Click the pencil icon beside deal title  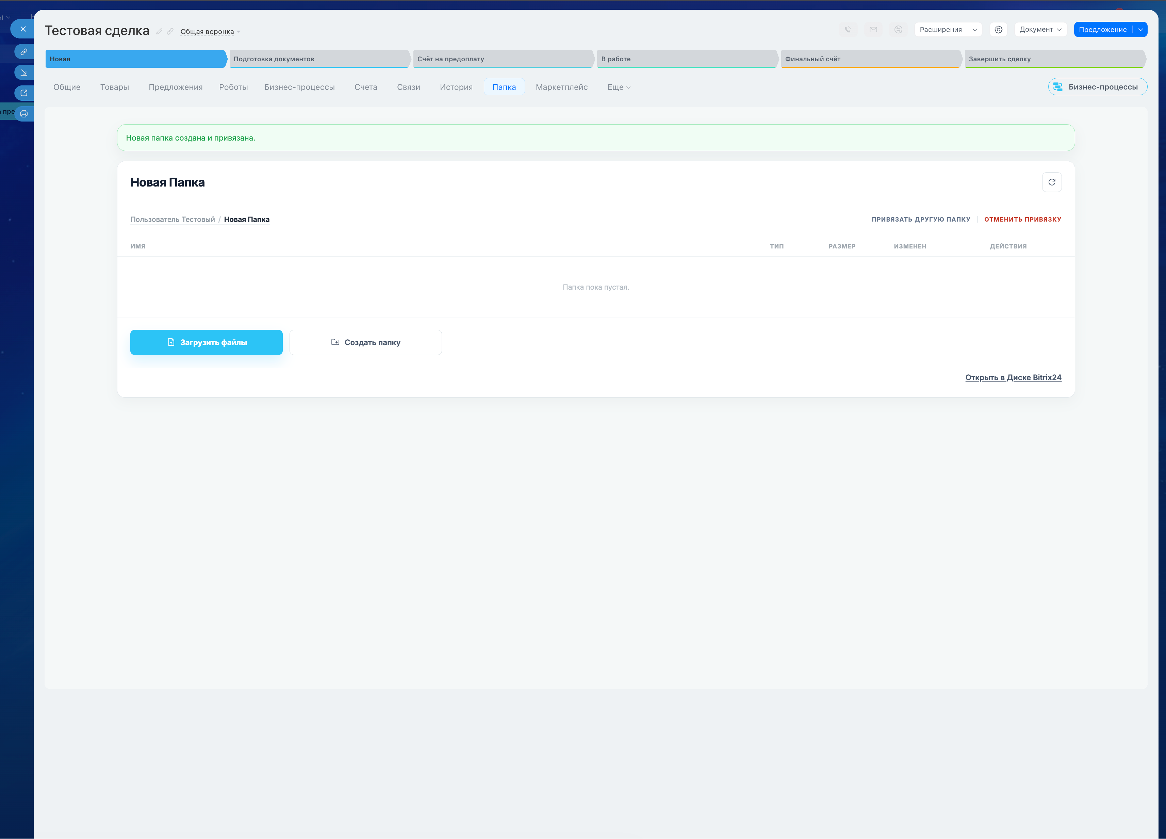pyautogui.click(x=159, y=31)
